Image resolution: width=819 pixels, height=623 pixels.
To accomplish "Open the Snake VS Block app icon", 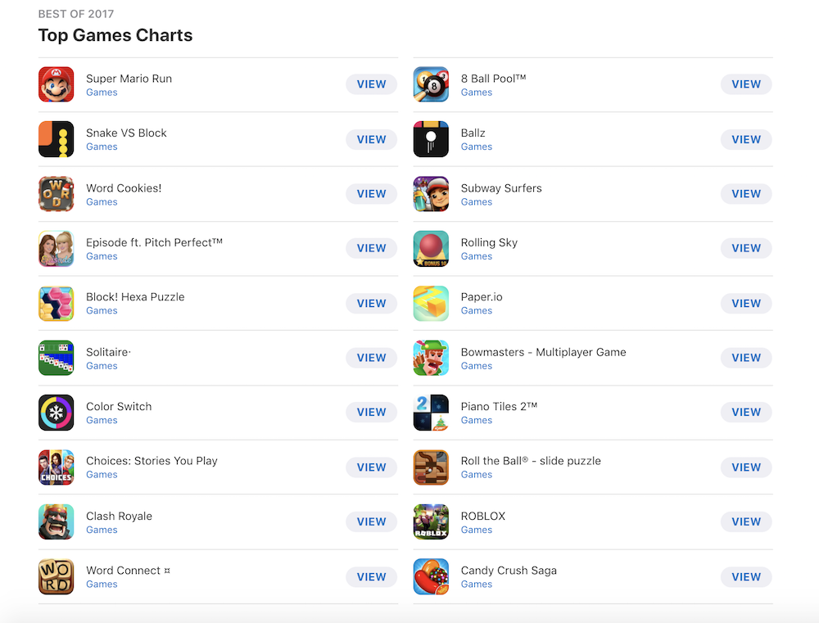I will pos(56,139).
